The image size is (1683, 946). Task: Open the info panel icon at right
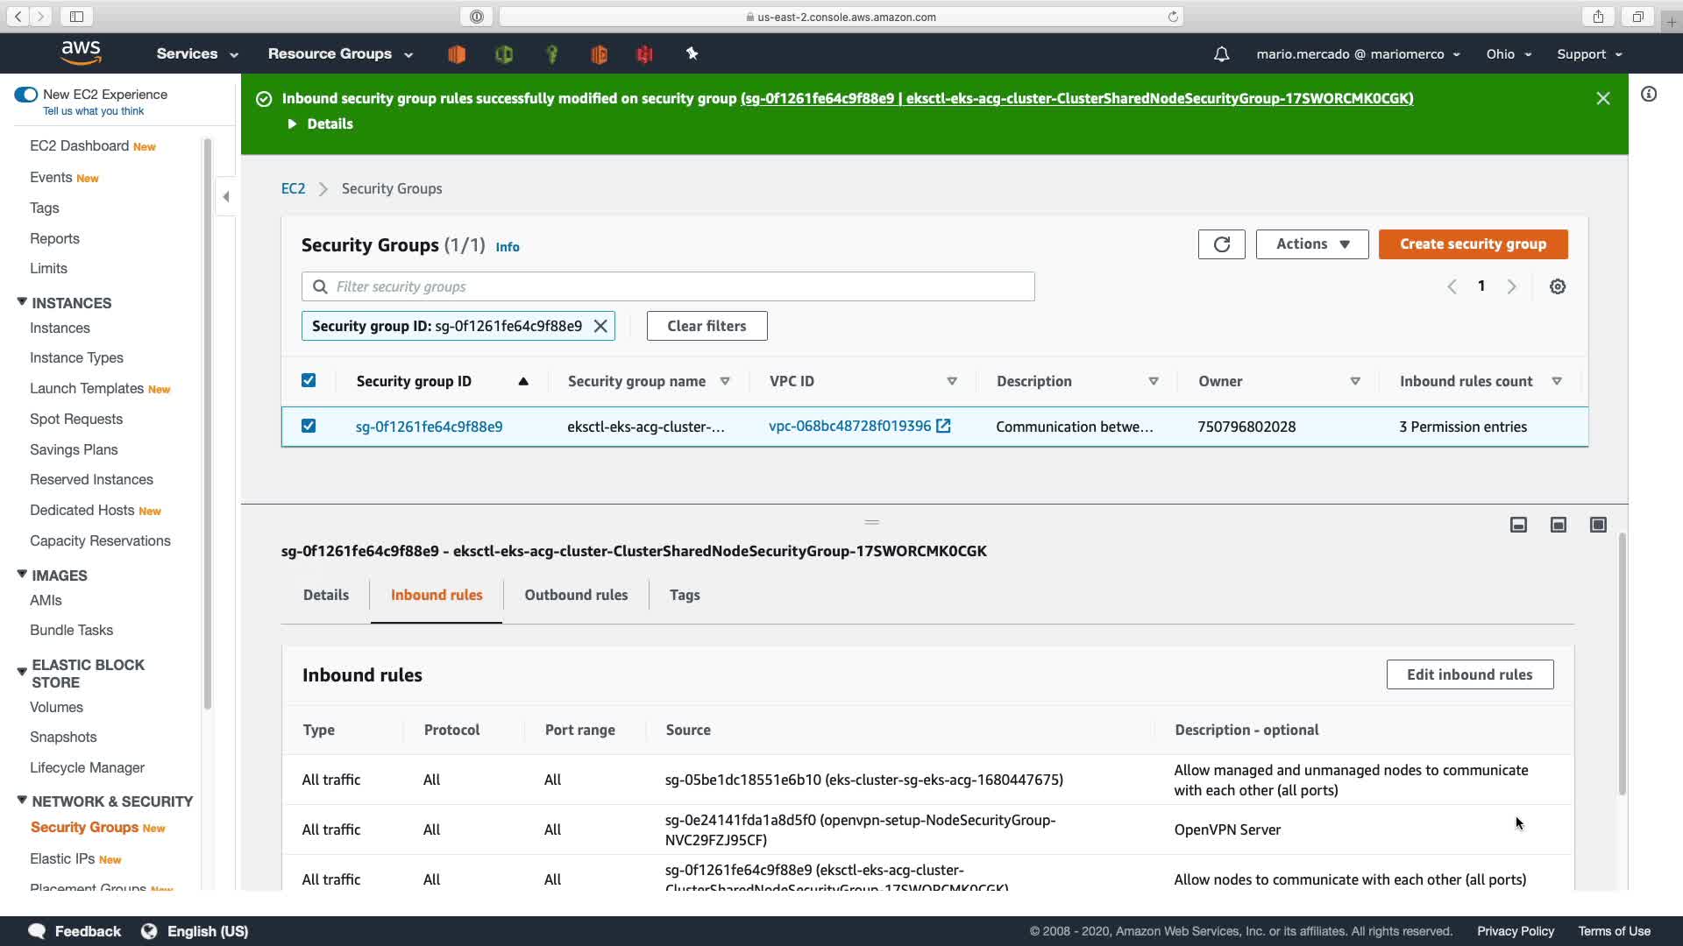click(1649, 95)
